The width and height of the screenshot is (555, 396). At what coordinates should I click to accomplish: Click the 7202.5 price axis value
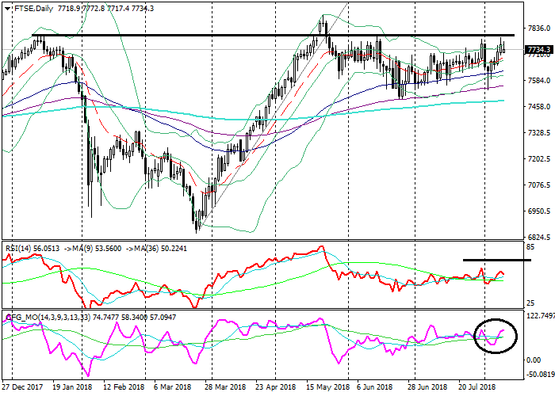coord(538,159)
